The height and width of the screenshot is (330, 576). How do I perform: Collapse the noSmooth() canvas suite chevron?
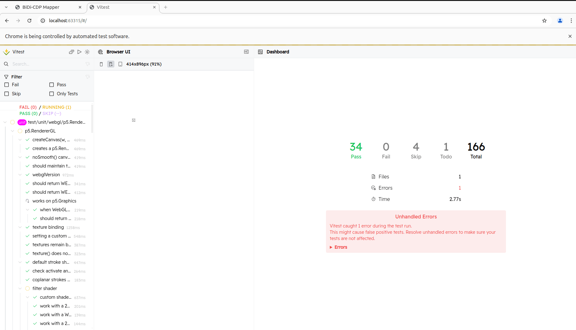pos(20,157)
